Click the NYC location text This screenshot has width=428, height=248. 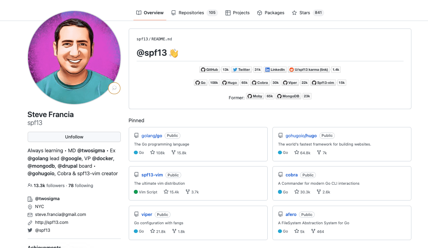[39, 206]
